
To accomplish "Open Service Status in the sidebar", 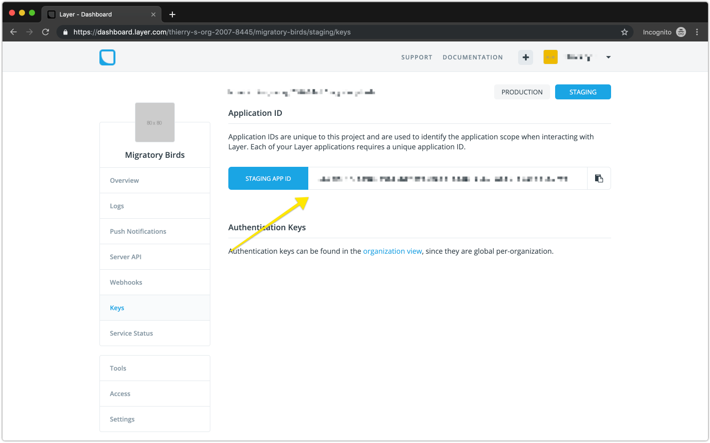I will [155, 333].
